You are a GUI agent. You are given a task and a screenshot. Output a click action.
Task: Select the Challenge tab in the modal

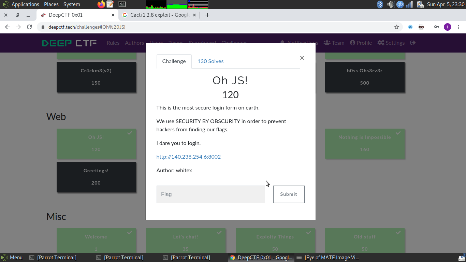(x=174, y=61)
